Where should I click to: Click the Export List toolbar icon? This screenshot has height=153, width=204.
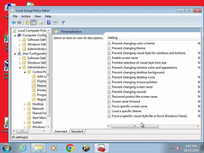click(x=41, y=23)
